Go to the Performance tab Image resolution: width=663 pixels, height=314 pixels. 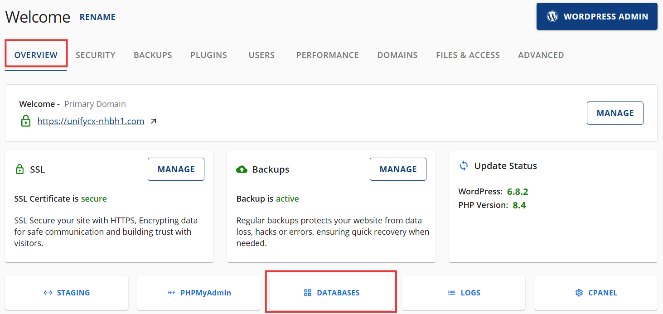tap(327, 55)
